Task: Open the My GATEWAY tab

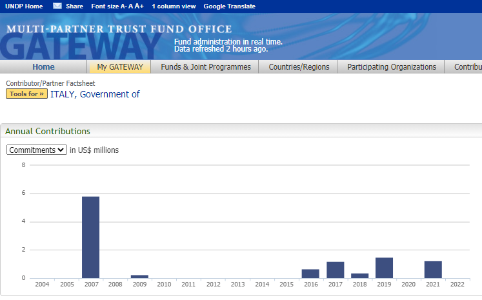Action: pos(120,66)
